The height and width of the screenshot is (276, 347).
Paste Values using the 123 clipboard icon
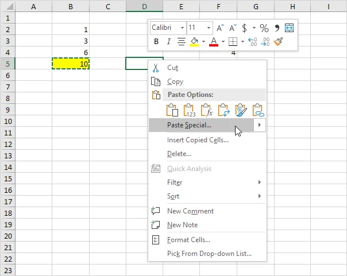pos(190,110)
